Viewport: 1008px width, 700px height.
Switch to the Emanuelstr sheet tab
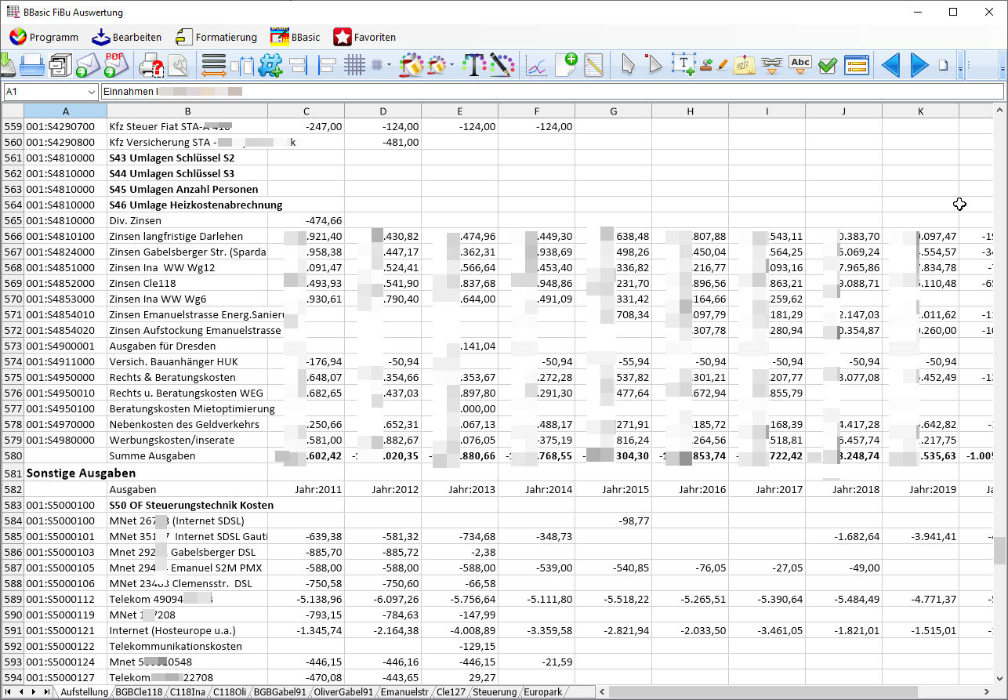coord(404,692)
